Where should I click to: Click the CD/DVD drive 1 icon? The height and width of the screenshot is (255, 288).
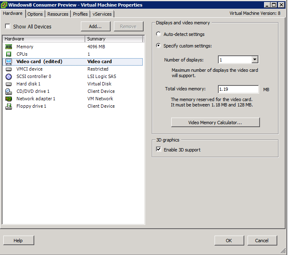[9, 91]
